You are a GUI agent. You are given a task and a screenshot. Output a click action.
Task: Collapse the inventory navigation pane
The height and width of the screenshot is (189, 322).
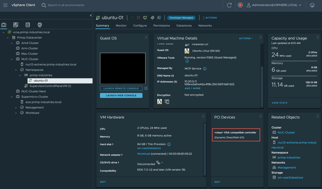[x=91, y=16]
